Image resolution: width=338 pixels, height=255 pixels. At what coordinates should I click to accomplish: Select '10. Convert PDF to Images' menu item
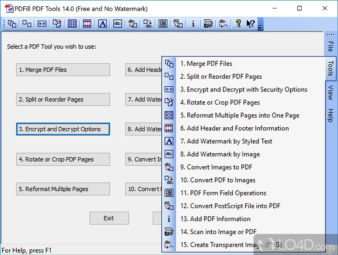(243, 180)
